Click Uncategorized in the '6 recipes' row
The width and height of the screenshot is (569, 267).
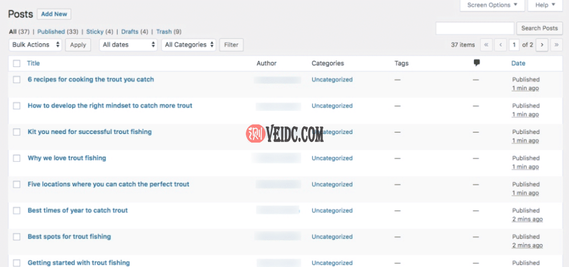[332, 80]
